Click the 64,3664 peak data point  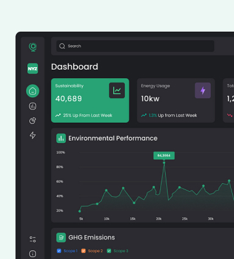[x=164, y=162]
